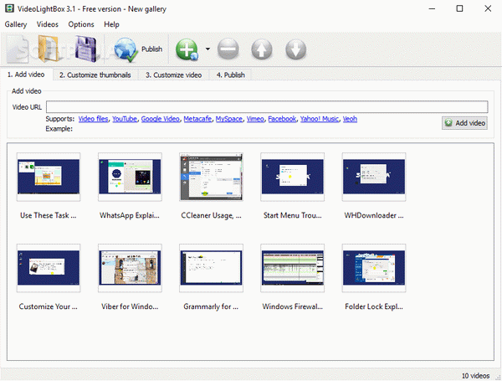Open the Veoh link
Image resolution: width=502 pixels, height=381 pixels.
[x=350, y=119]
